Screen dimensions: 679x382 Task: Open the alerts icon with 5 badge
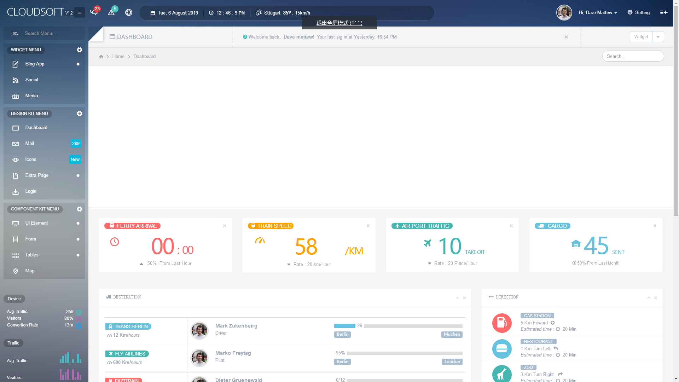pos(112,12)
